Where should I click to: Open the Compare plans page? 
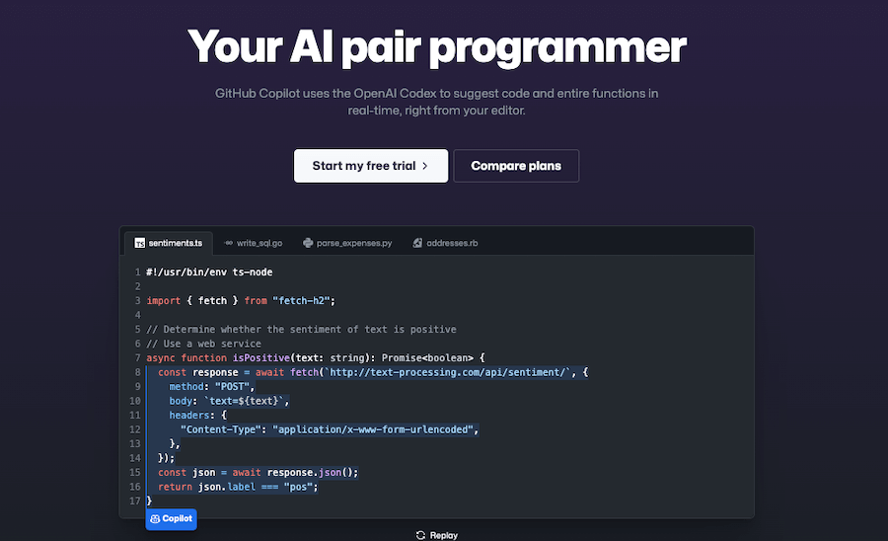[516, 166]
